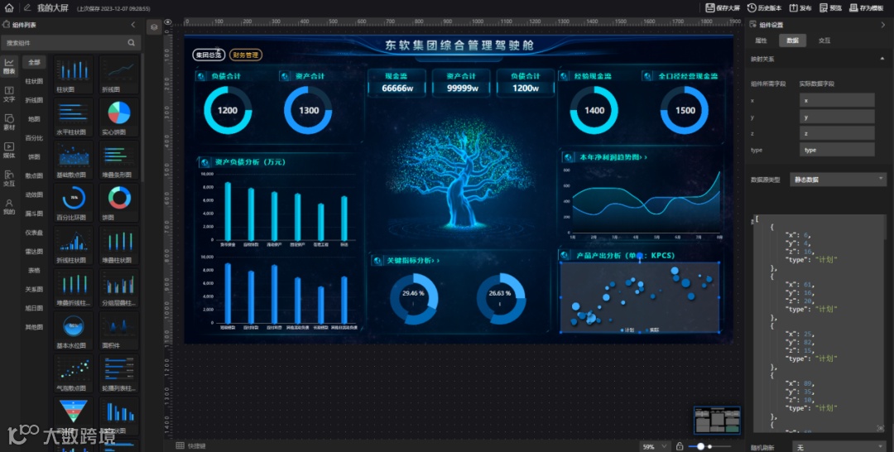Click the search magnifier icon
The width and height of the screenshot is (894, 452).
pyautogui.click(x=131, y=43)
